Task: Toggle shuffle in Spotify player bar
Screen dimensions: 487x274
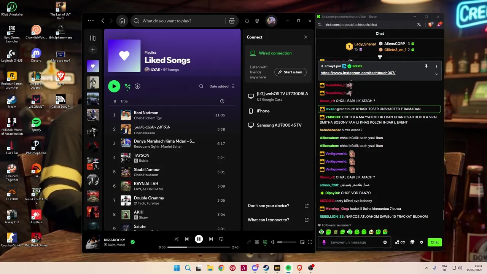Action: click(177, 239)
